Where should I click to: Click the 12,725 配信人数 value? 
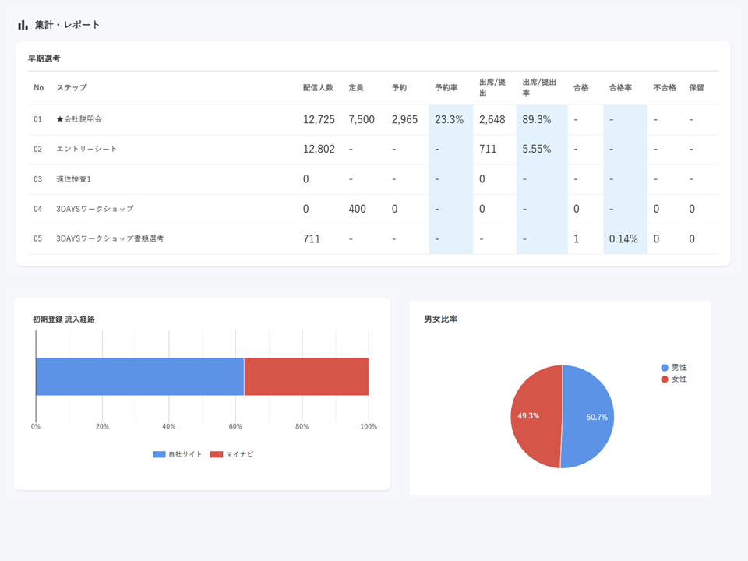tap(319, 120)
